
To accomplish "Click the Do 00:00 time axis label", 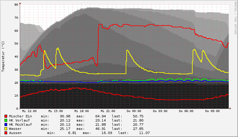I will point(134,111).
